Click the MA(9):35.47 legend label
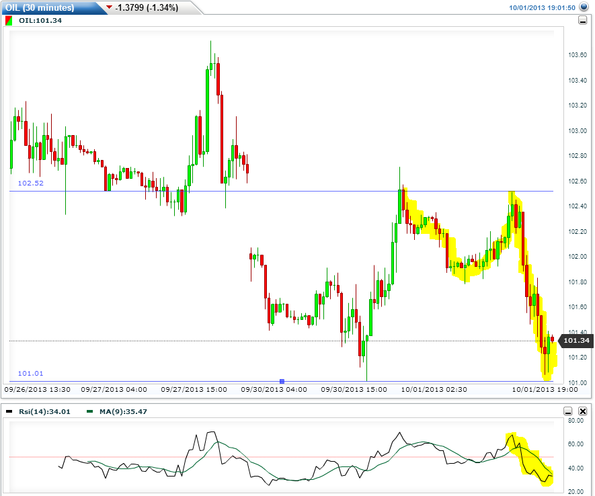595x496 pixels. click(123, 411)
